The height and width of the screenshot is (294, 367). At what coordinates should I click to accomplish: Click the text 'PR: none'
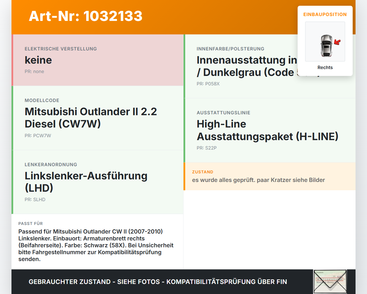click(34, 71)
